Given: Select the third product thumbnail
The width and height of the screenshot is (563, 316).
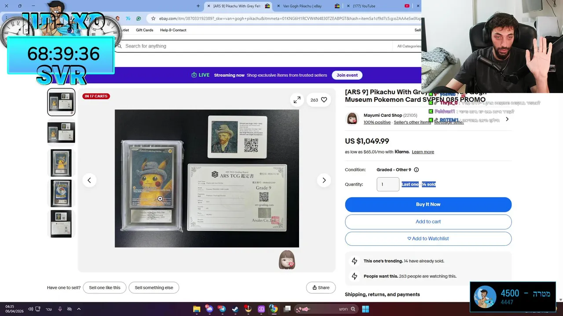Looking at the screenshot, I should coord(61,163).
